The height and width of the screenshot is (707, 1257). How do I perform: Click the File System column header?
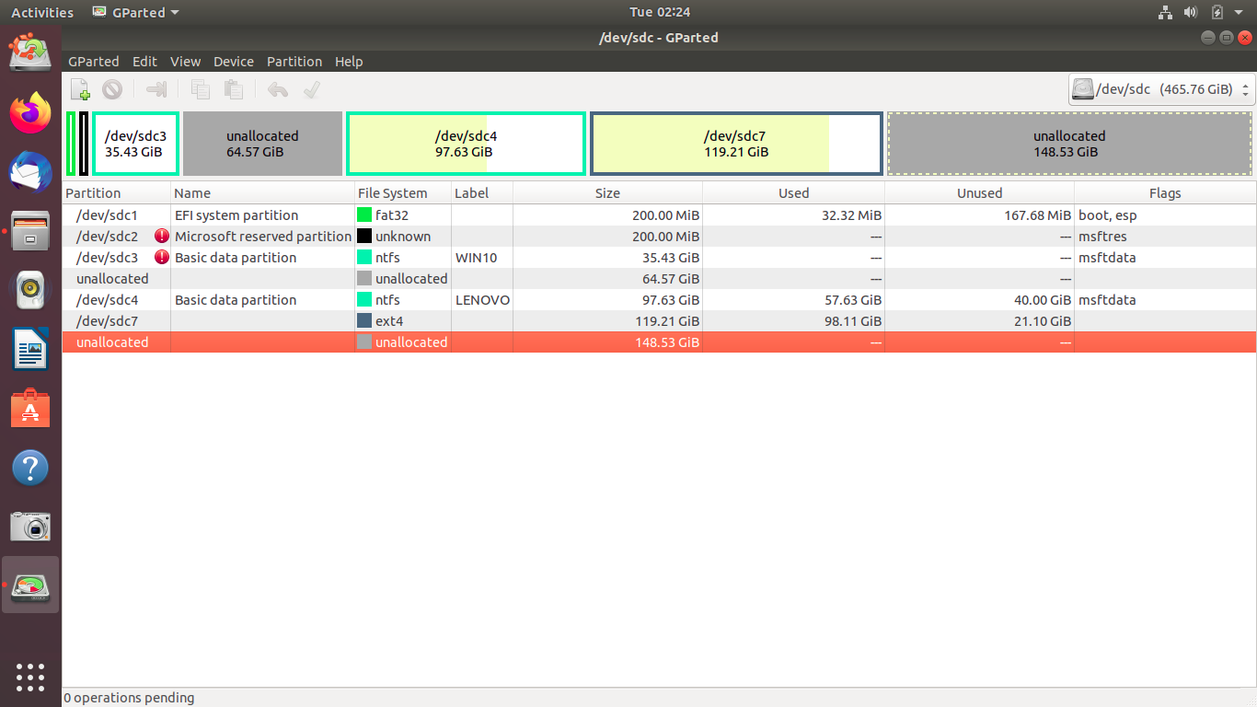click(x=404, y=193)
